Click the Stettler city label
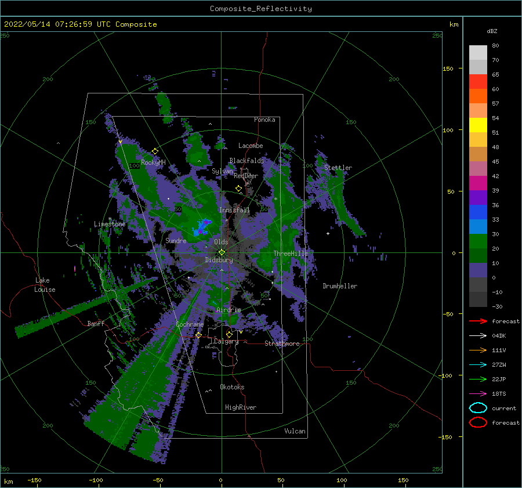 pos(338,168)
